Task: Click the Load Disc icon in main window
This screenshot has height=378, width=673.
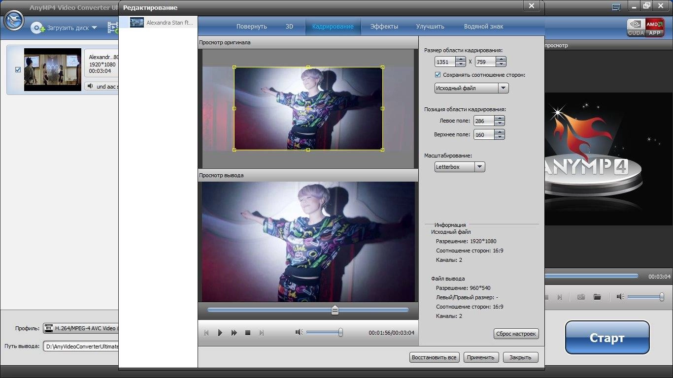Action: click(38, 28)
